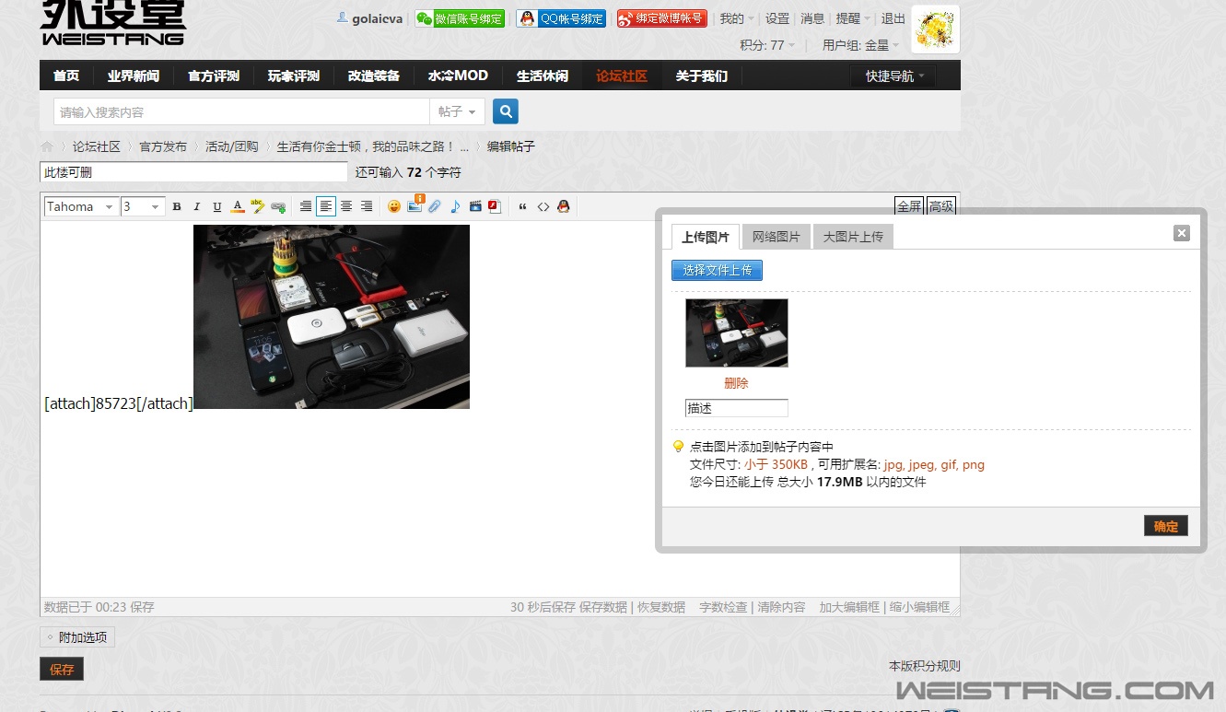Viewport: 1226px width, 712px height.
Task: Click 删除 under the uploaded thumbnail
Action: coord(737,383)
